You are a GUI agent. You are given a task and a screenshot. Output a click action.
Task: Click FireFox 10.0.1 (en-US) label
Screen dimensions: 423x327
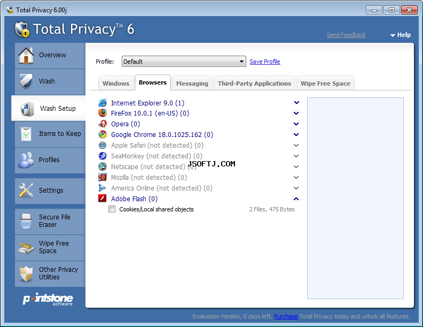point(150,113)
